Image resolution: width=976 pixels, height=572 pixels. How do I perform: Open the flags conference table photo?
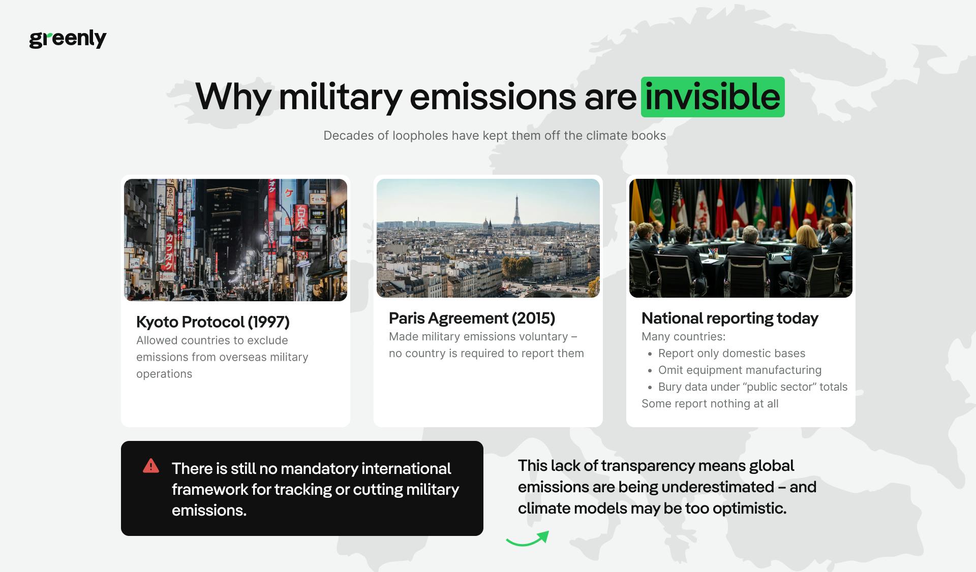(741, 238)
